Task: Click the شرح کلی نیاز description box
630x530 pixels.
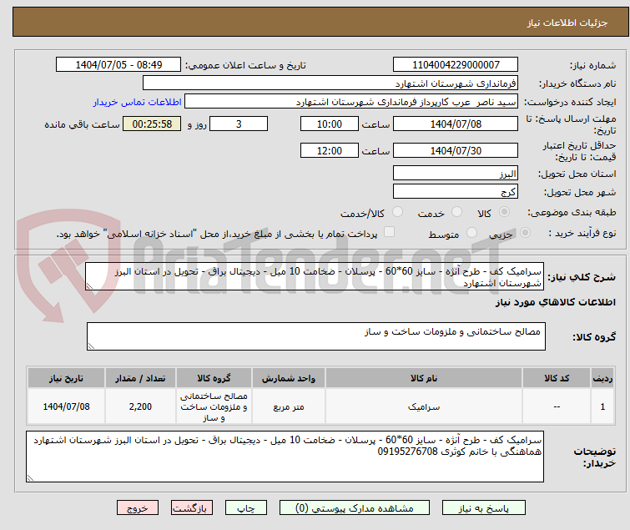Action: click(x=316, y=277)
